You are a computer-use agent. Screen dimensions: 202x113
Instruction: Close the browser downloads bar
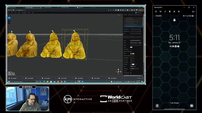click(143, 78)
